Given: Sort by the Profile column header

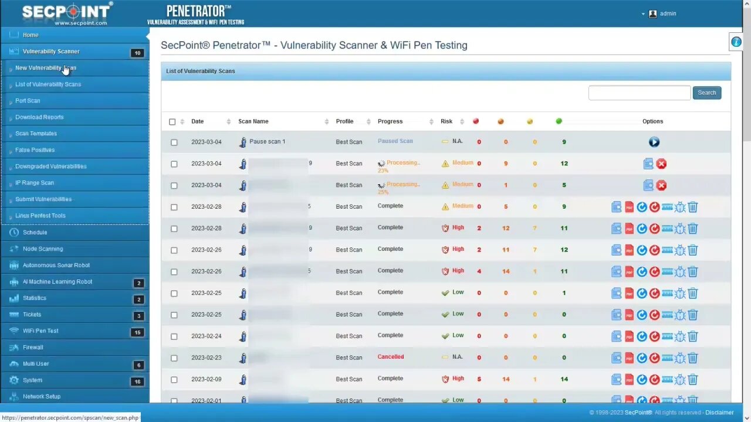Looking at the screenshot, I should (x=344, y=121).
